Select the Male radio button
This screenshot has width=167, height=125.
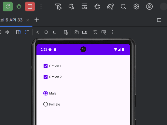46,93
